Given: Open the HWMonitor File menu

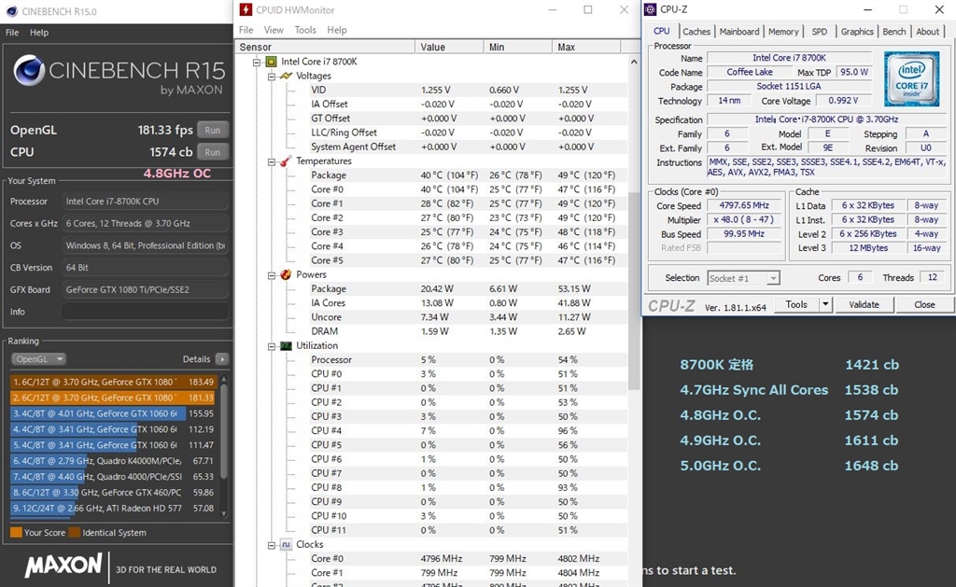Looking at the screenshot, I should tap(246, 30).
